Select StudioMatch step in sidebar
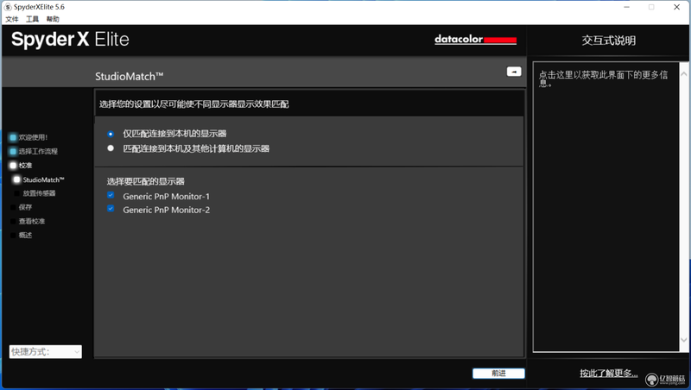 point(39,179)
